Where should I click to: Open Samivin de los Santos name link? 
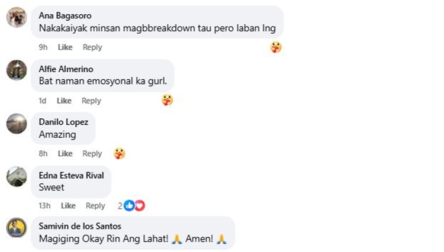tap(80, 226)
